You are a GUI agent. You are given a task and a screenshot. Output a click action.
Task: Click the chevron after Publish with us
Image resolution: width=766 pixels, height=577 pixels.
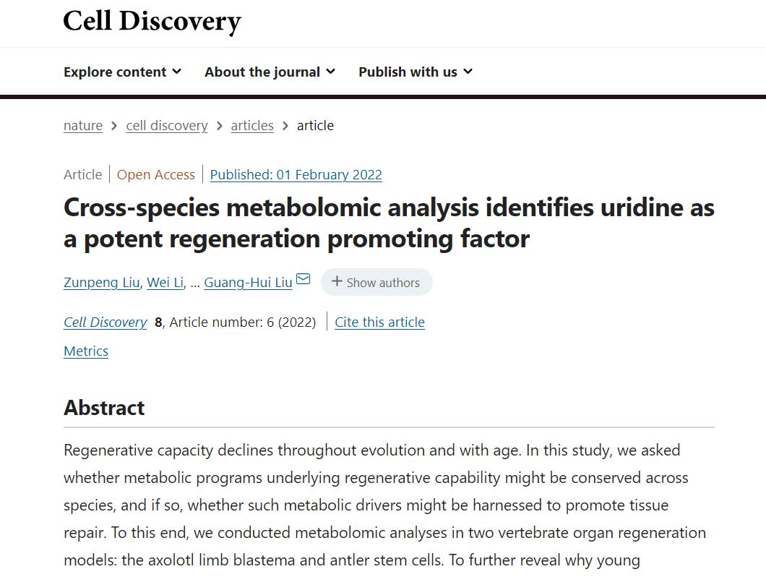pyautogui.click(x=468, y=72)
